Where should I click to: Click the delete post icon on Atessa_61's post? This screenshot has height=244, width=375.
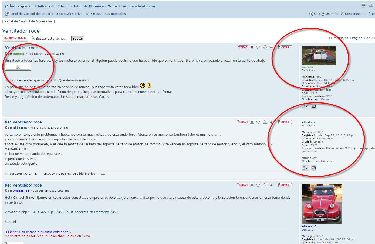[x=252, y=185]
